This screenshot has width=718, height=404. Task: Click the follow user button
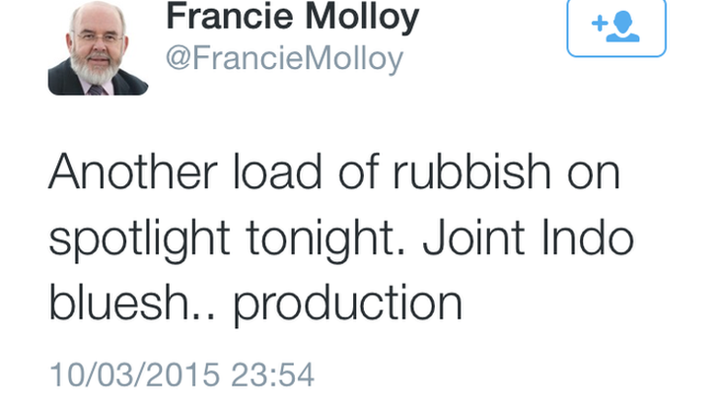click(x=616, y=27)
